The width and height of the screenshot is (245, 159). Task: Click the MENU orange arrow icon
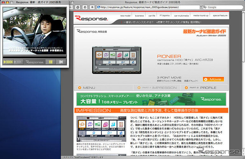pos(80,88)
